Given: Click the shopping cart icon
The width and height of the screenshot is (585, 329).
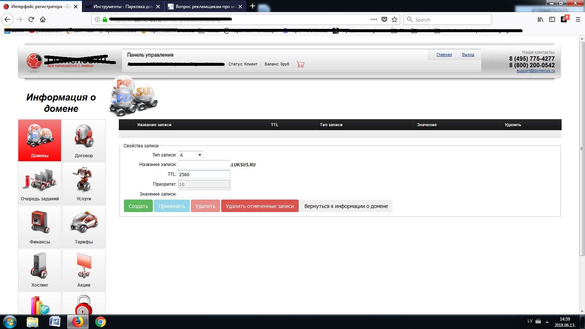Looking at the screenshot, I should coord(300,64).
